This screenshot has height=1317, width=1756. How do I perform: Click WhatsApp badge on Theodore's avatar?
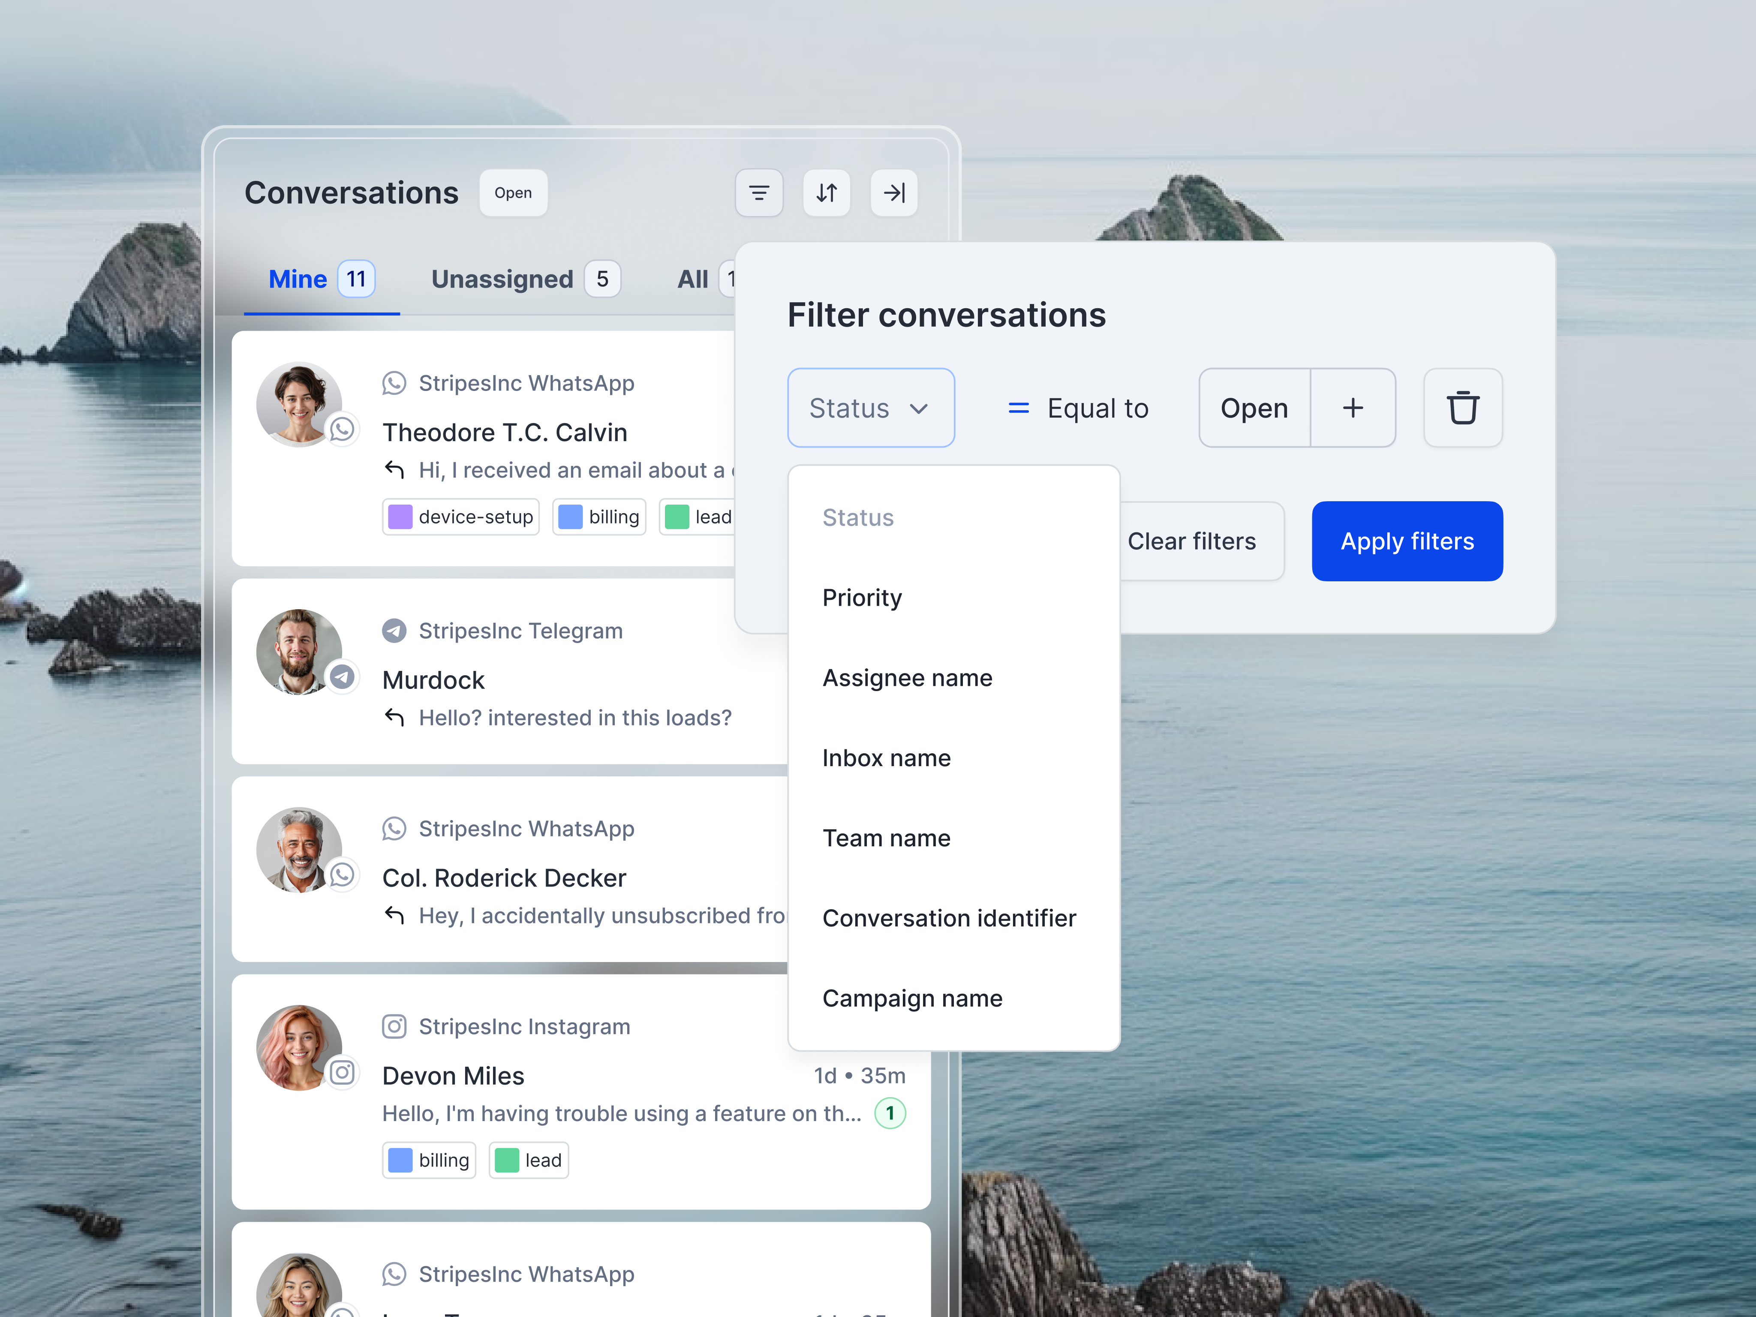tap(342, 430)
